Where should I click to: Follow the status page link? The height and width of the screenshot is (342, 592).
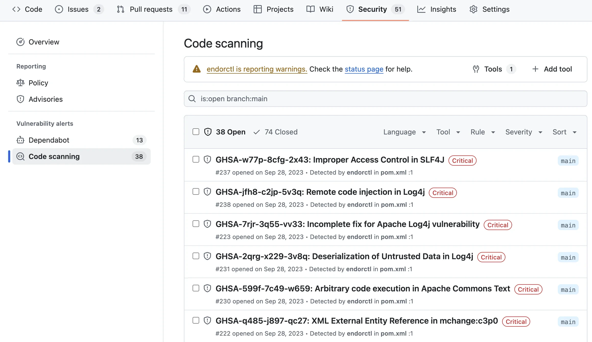(x=364, y=69)
